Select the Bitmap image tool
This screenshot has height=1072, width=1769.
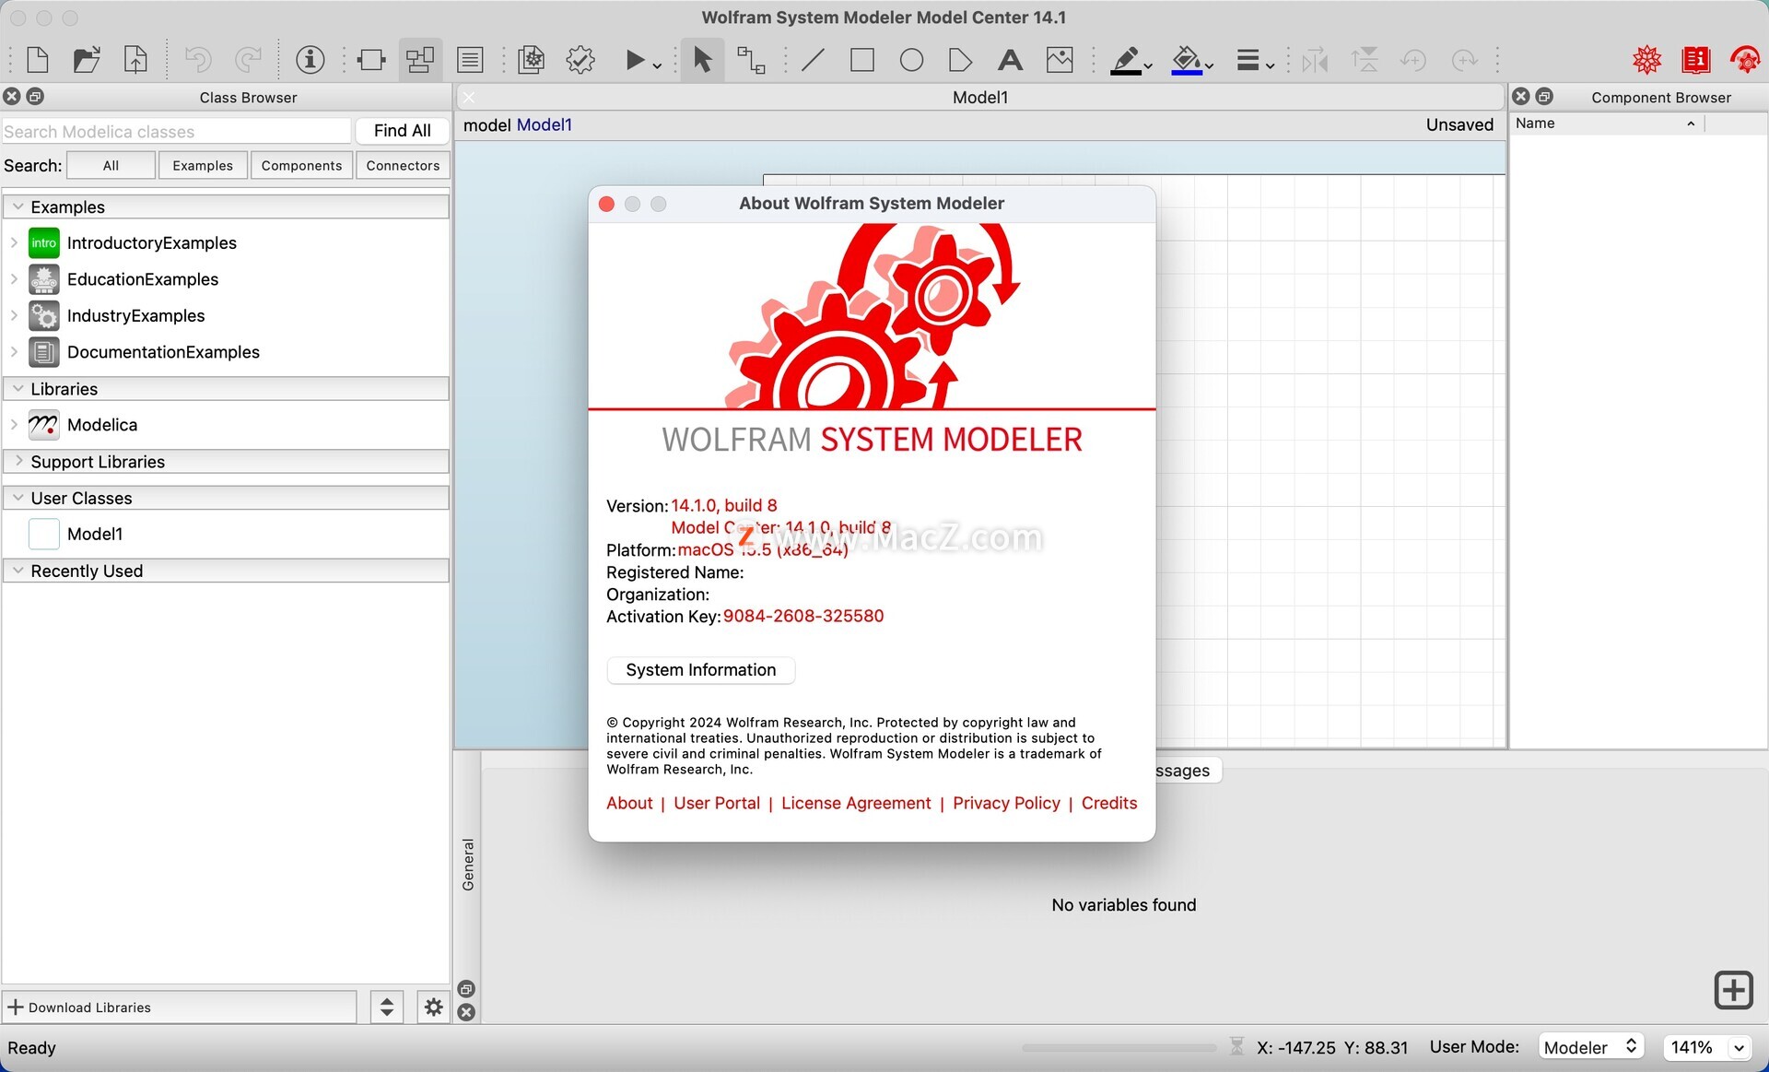coord(1060,60)
